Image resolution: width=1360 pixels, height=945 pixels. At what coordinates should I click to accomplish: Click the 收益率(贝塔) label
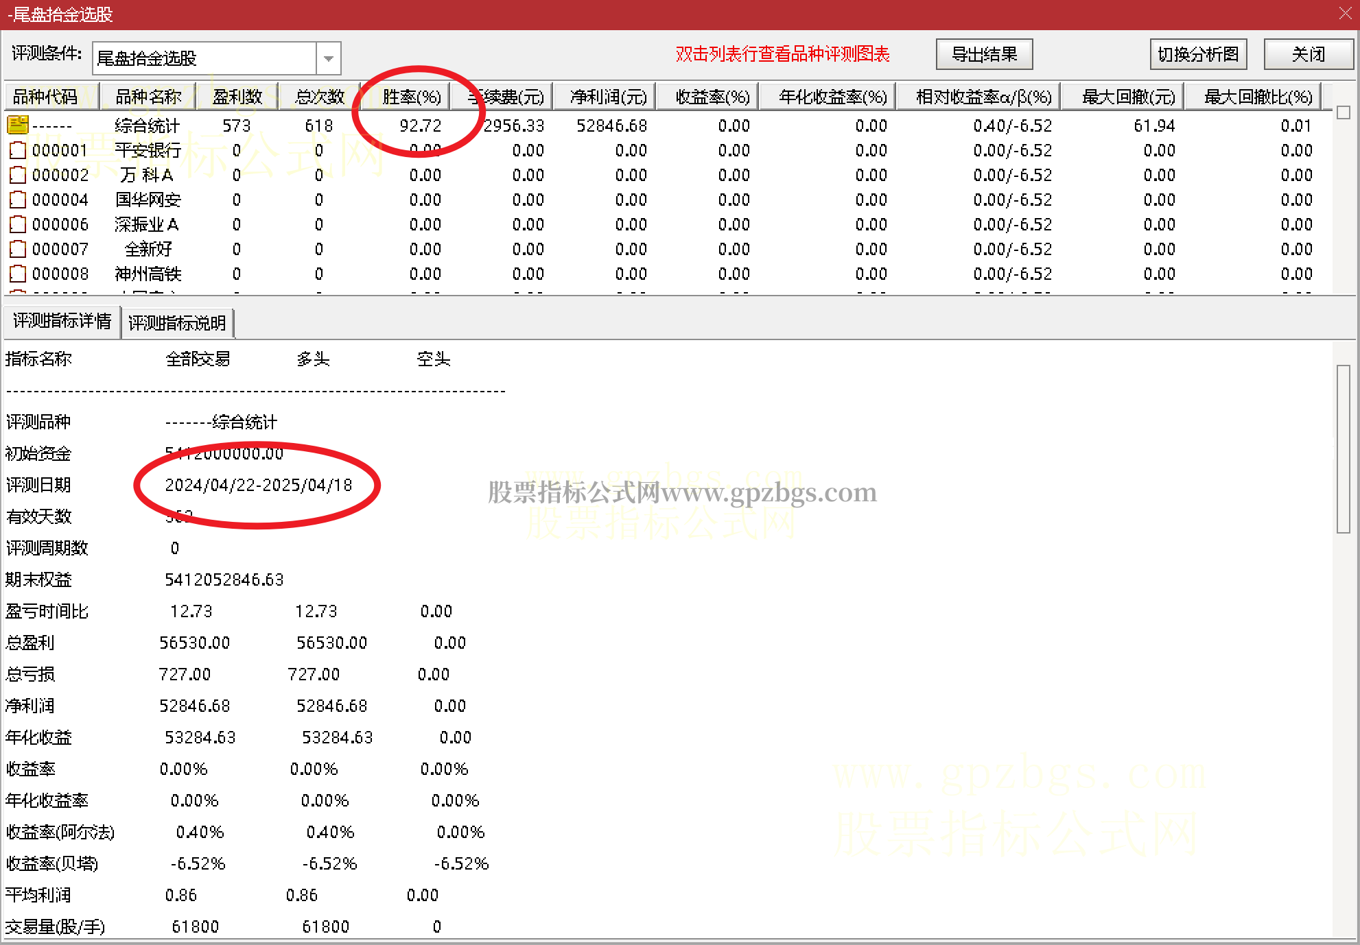(x=52, y=863)
